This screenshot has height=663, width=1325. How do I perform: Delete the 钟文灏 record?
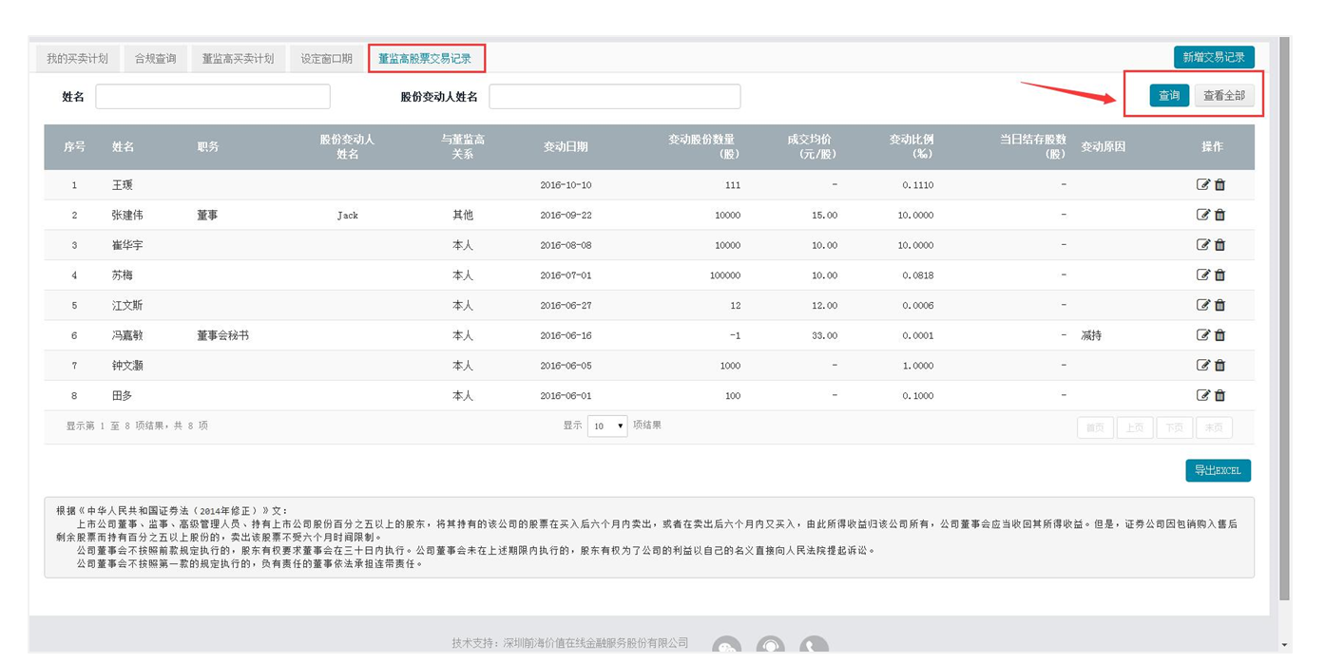click(1220, 365)
